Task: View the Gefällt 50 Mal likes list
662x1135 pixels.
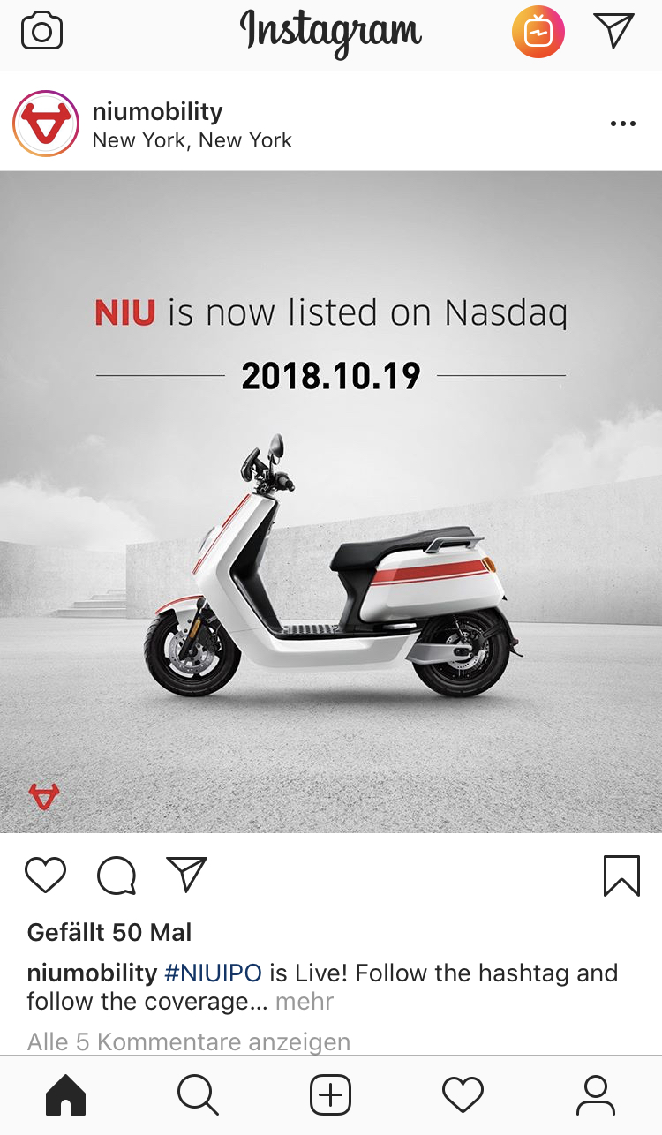Action: pyautogui.click(x=109, y=932)
